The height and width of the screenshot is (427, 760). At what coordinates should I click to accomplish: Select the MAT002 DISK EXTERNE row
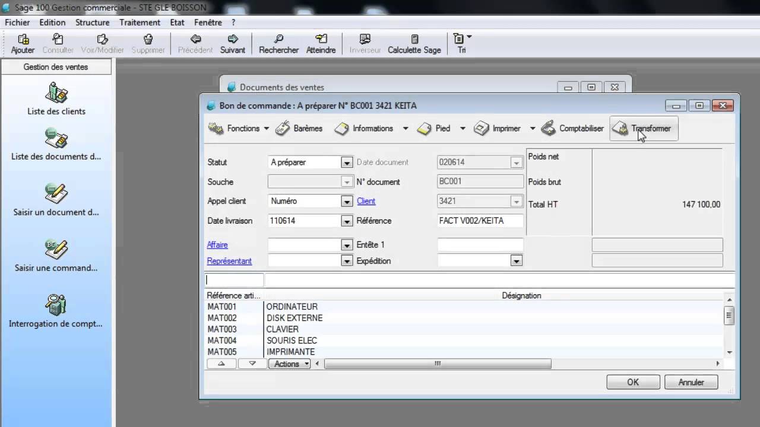pos(464,318)
